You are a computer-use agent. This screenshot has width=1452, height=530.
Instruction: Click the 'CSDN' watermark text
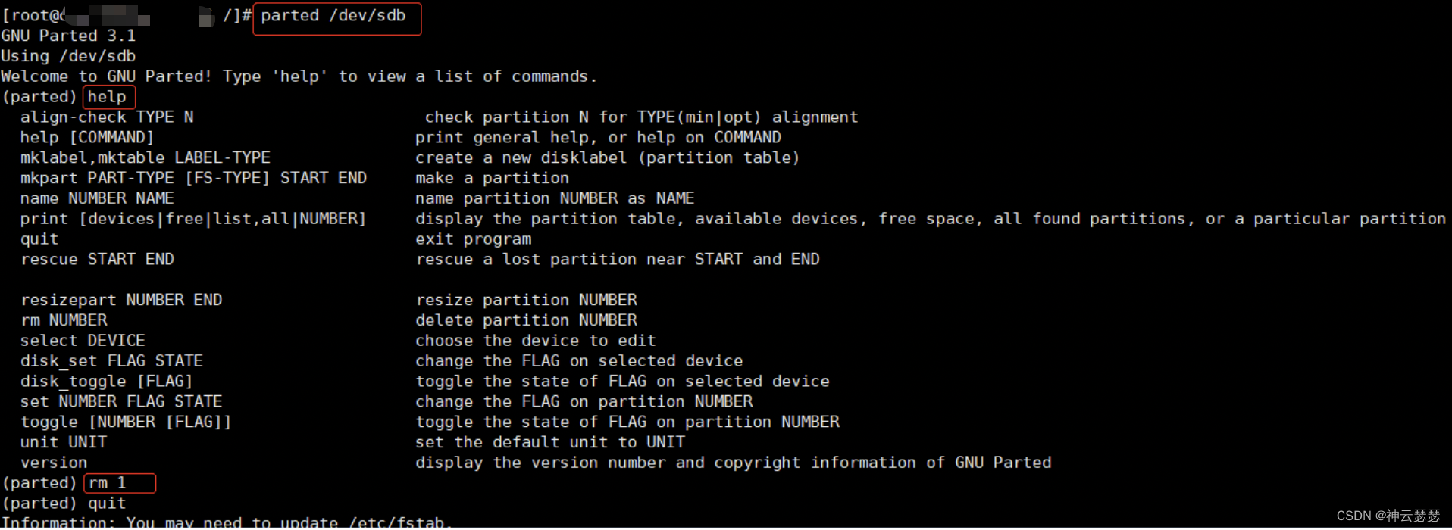[x=1353, y=516]
